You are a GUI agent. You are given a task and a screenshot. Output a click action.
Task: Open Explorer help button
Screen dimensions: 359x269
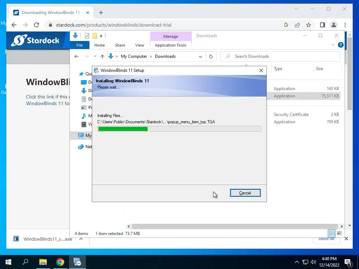(340, 45)
